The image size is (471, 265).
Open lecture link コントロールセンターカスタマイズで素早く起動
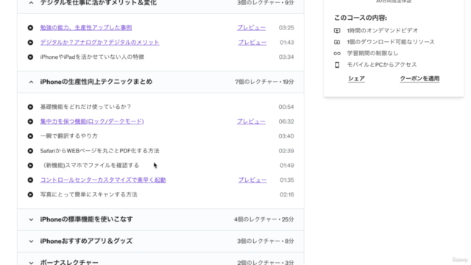click(103, 180)
